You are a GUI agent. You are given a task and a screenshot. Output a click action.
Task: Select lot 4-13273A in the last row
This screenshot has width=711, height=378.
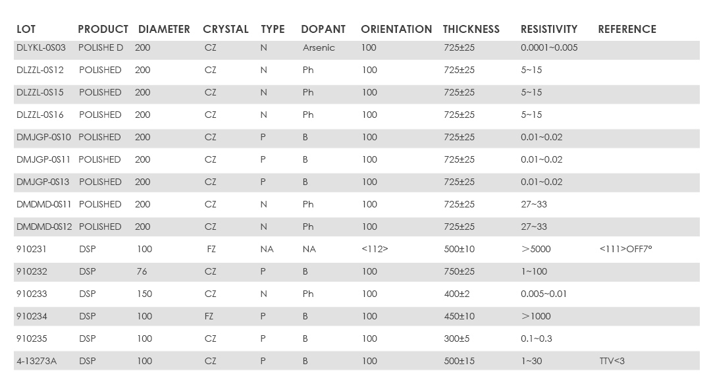coord(36,361)
